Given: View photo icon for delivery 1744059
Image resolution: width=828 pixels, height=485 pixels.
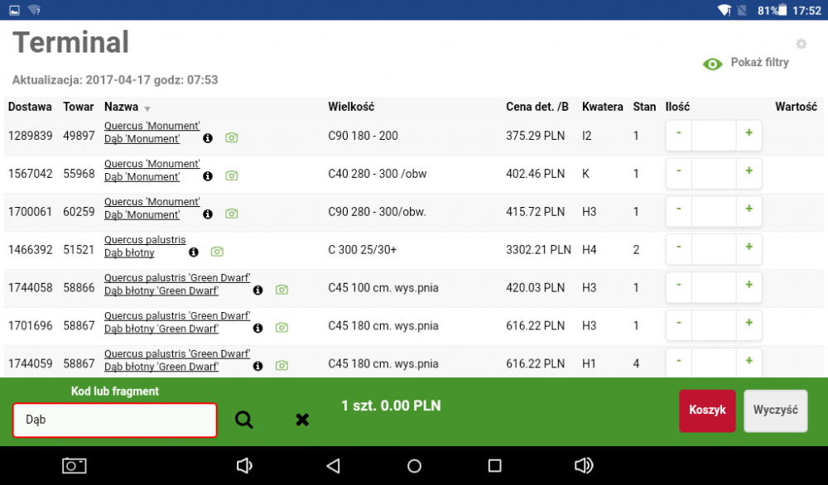Looking at the screenshot, I should tap(282, 366).
